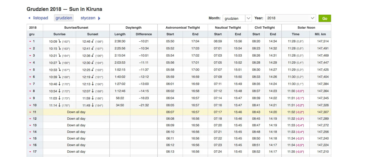Click sunrise direction arrow for day 1

tap(60, 41)
